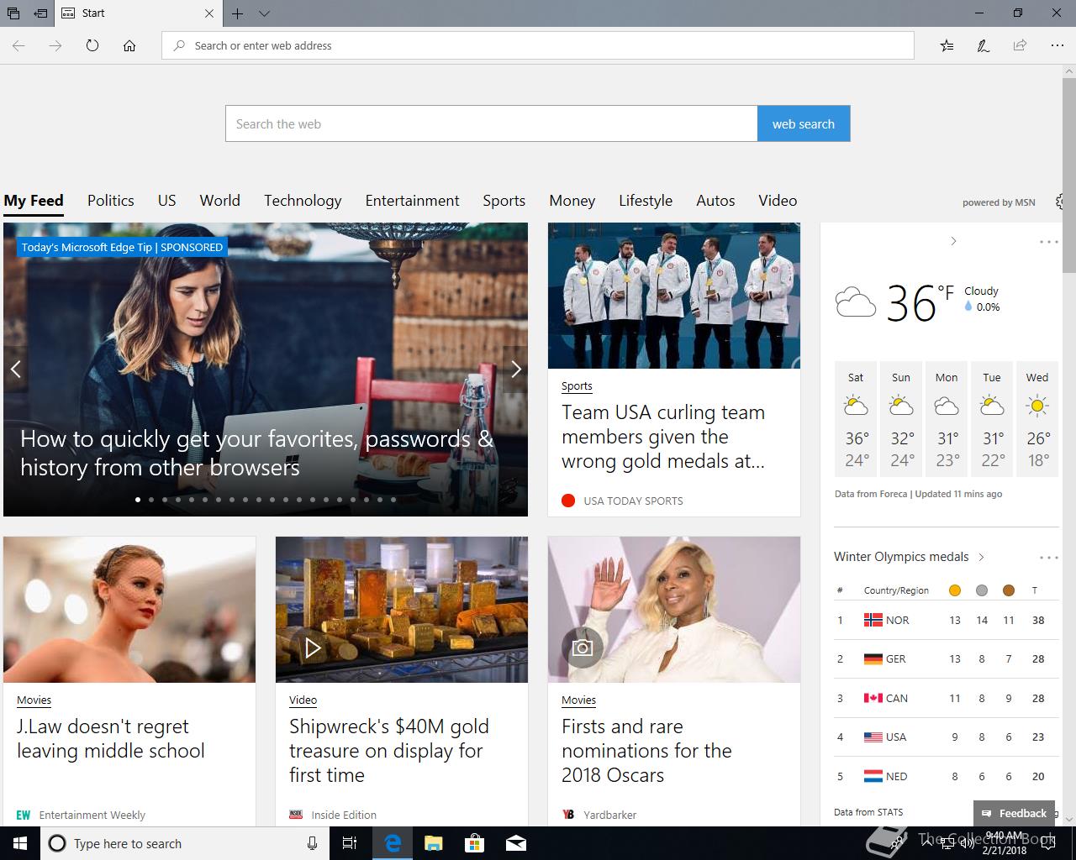This screenshot has width=1076, height=860.
Task: Click the browser Forward arrow
Action: tap(55, 45)
